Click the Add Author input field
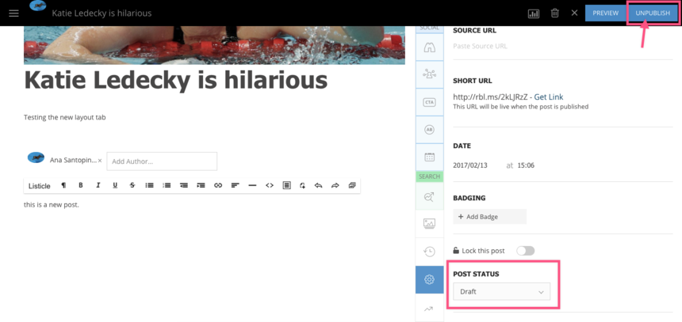Screen dimensions: 682x322 (x=162, y=161)
